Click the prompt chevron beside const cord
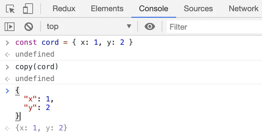Image resolution: width=262 pixels, height=137 pixels. coord(7,42)
